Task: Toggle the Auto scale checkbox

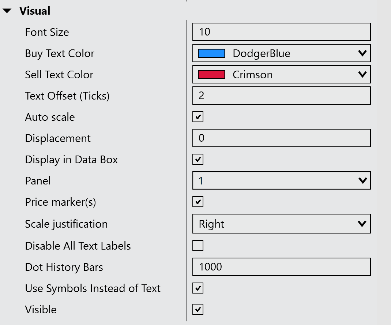Action: [x=198, y=117]
